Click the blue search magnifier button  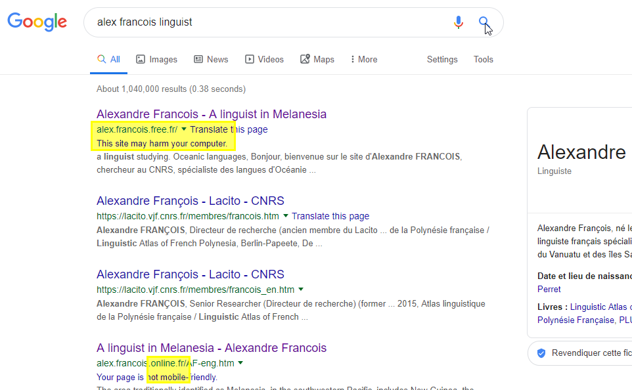(x=484, y=22)
